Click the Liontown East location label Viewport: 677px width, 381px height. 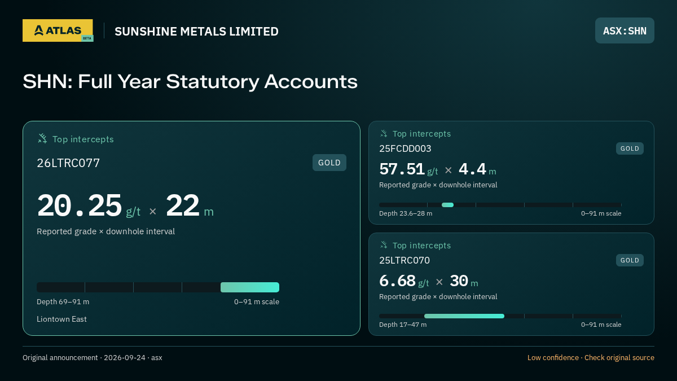tap(62, 319)
